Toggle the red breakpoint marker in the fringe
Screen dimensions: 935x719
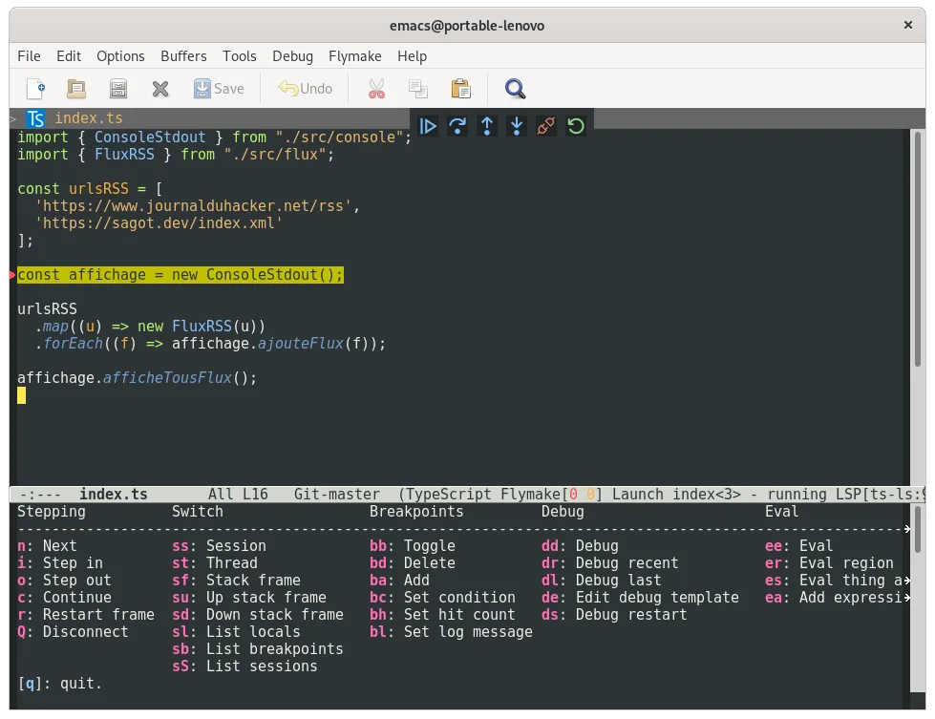point(13,275)
